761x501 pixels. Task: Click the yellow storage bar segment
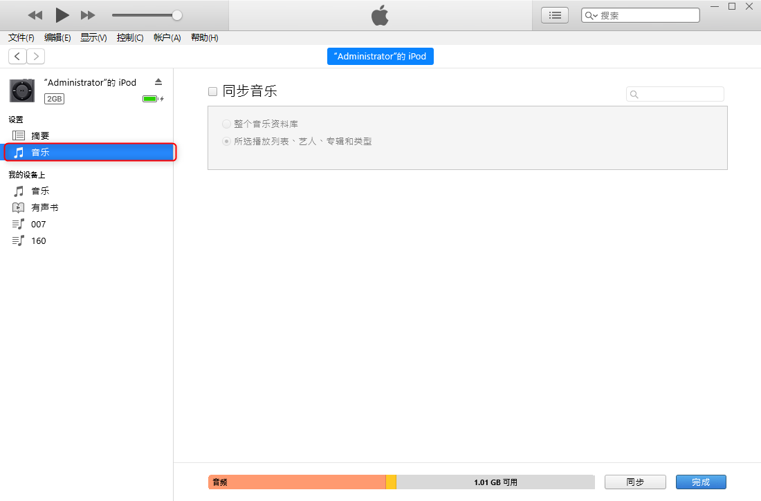(391, 482)
